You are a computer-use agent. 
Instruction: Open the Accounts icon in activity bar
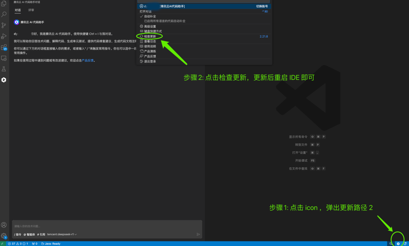tap(4, 225)
